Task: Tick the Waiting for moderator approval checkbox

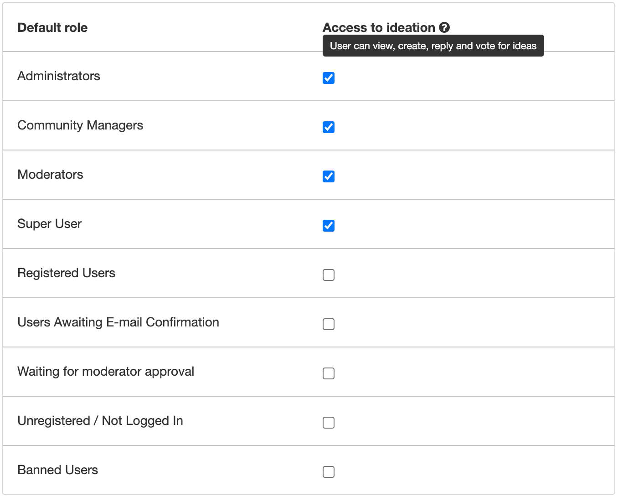Action: (329, 373)
